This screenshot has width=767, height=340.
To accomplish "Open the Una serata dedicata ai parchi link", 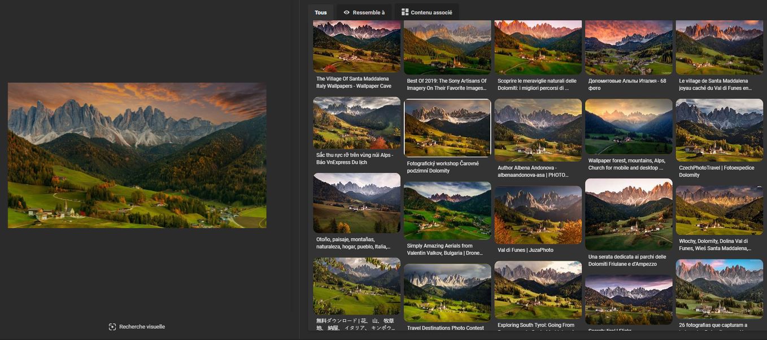I will pyautogui.click(x=627, y=260).
